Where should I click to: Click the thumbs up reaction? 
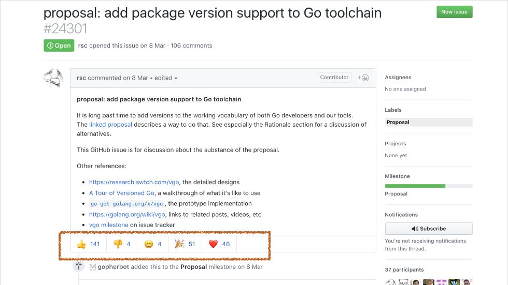coord(88,244)
